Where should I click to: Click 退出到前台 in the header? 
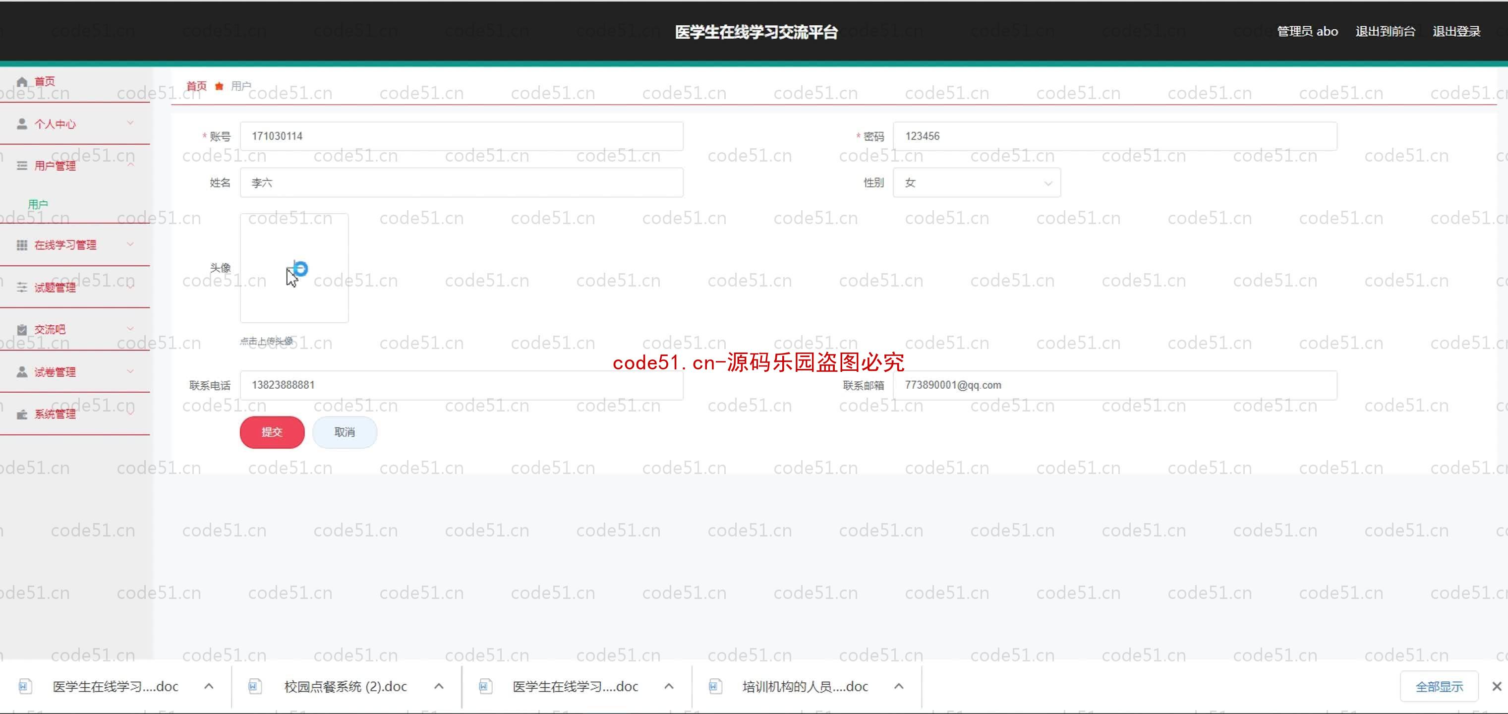[x=1385, y=31]
